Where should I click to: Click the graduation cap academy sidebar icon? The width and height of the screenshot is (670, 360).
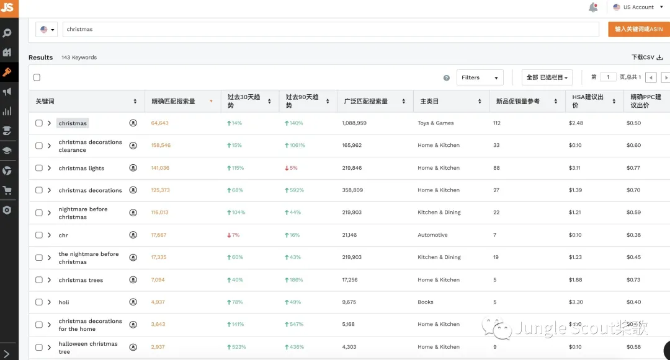tap(7, 151)
